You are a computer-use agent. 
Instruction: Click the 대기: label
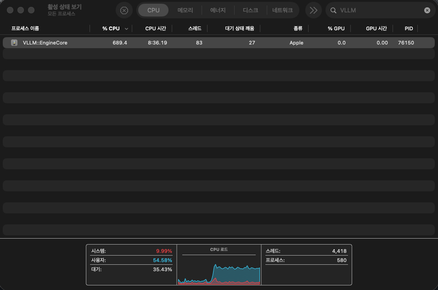[x=96, y=269]
